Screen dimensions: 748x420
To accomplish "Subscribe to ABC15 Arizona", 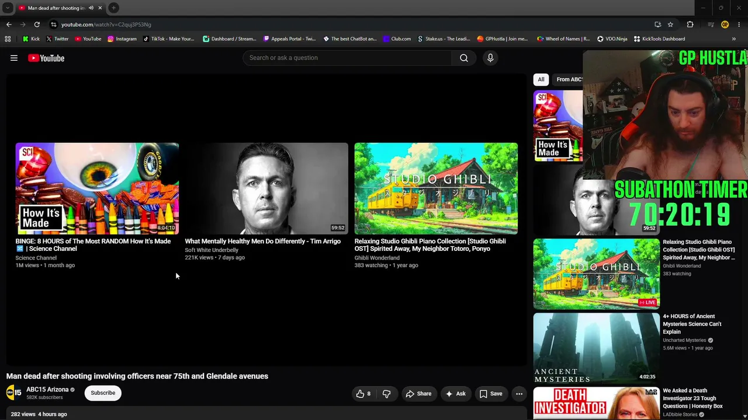I will pyautogui.click(x=103, y=393).
